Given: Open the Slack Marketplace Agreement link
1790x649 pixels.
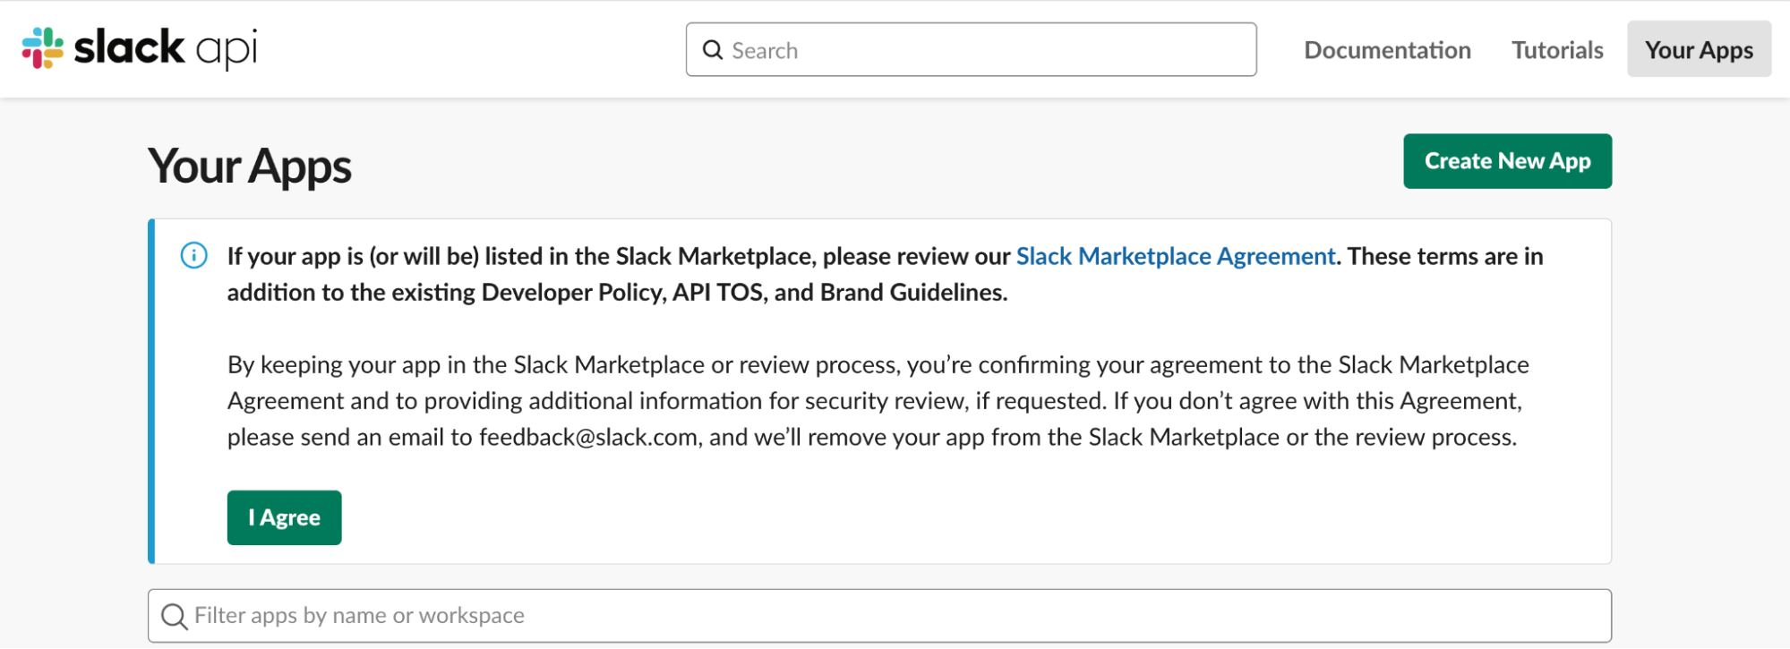Looking at the screenshot, I should 1175,257.
